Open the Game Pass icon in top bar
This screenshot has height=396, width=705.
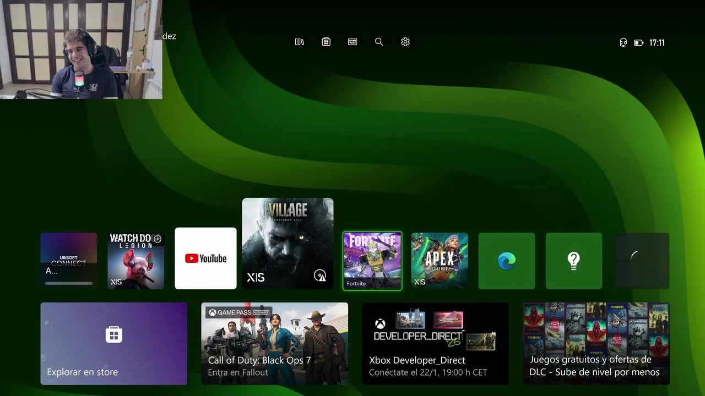352,42
